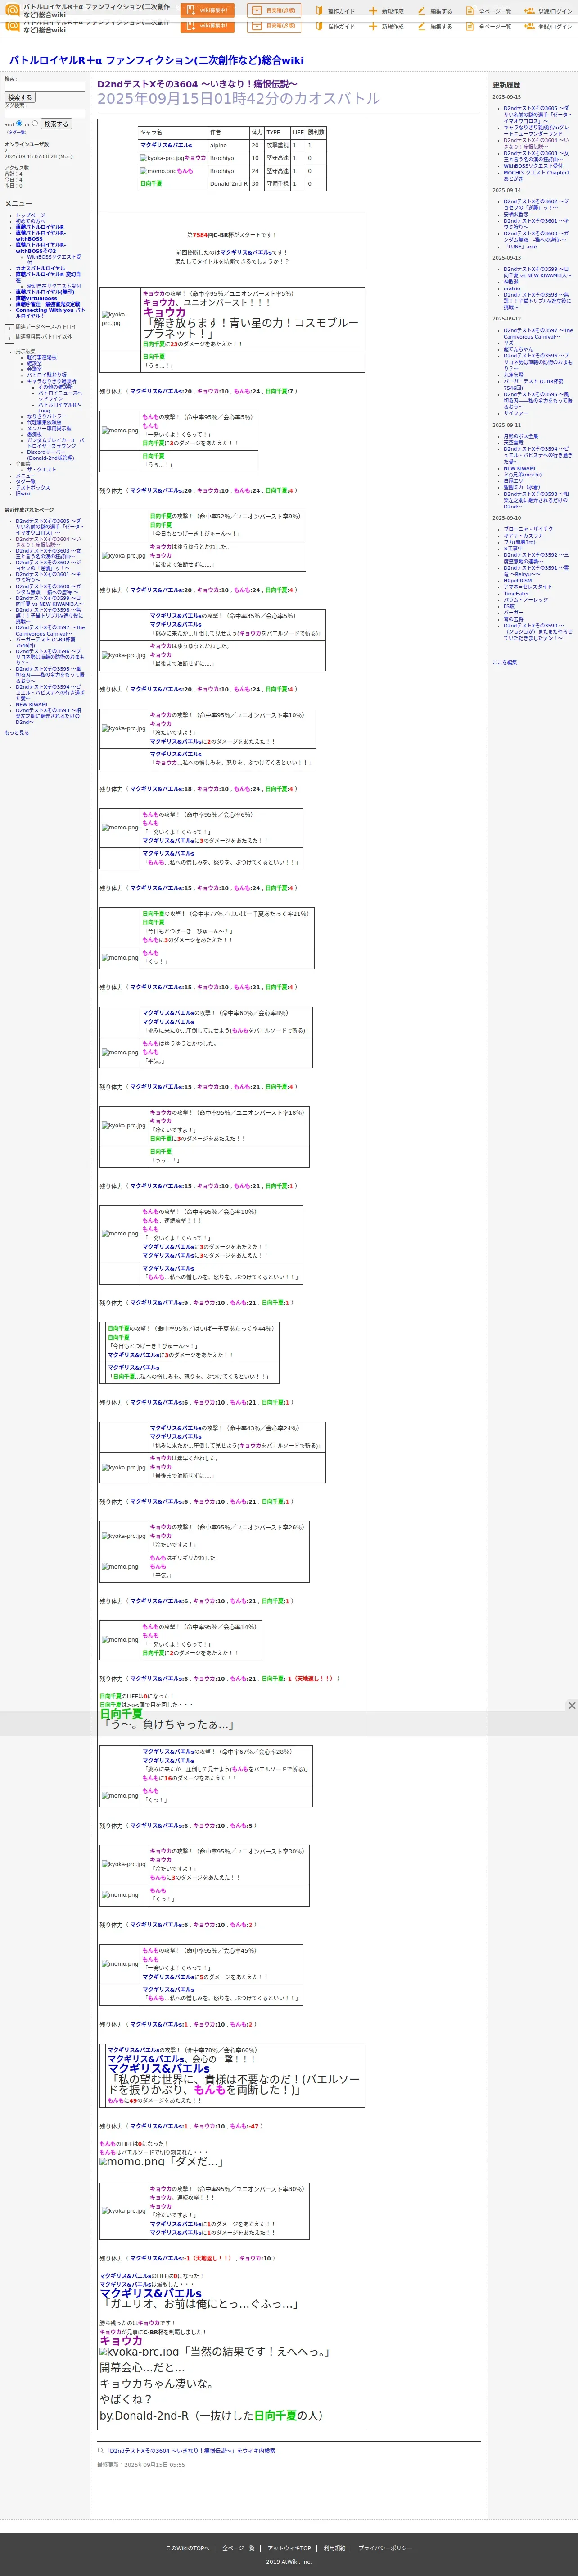Viewport: 578px width, 2576px height.
Task: Open 直轄Virtualboss menu link
Action: click(36, 298)
